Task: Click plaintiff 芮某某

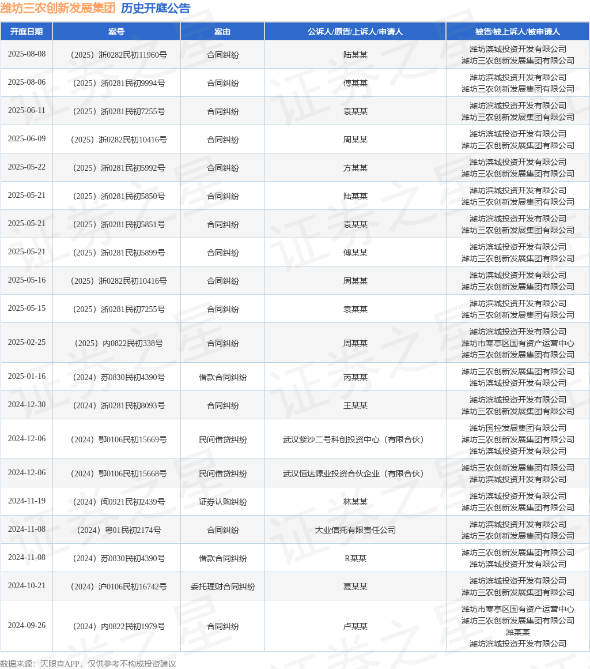Action: 355,377
